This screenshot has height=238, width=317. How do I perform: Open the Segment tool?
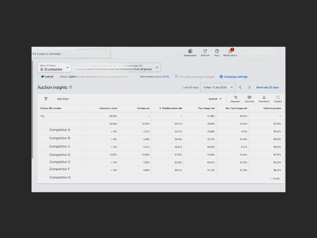235,99
